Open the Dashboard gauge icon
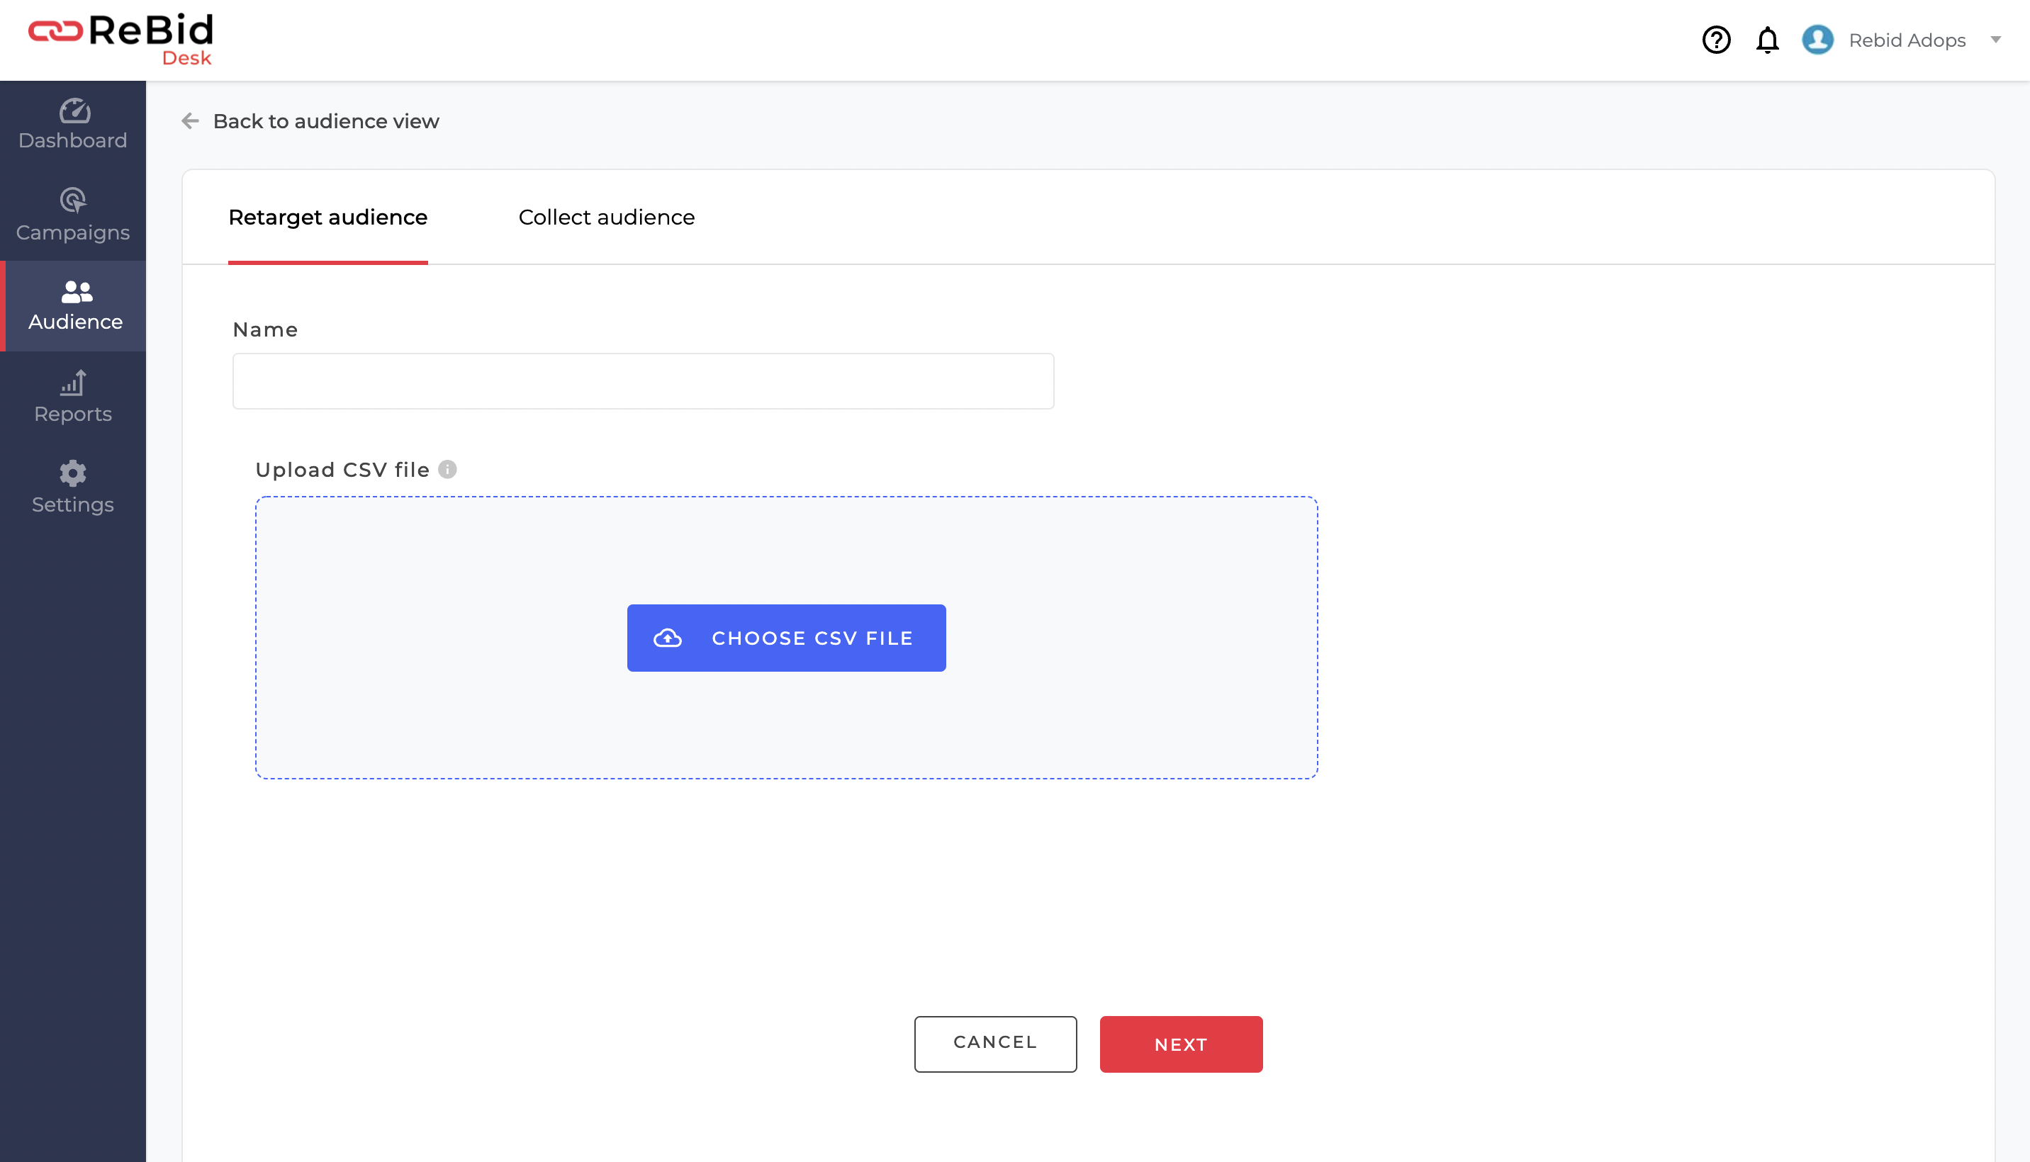Screen dimensions: 2030x1162 74,111
